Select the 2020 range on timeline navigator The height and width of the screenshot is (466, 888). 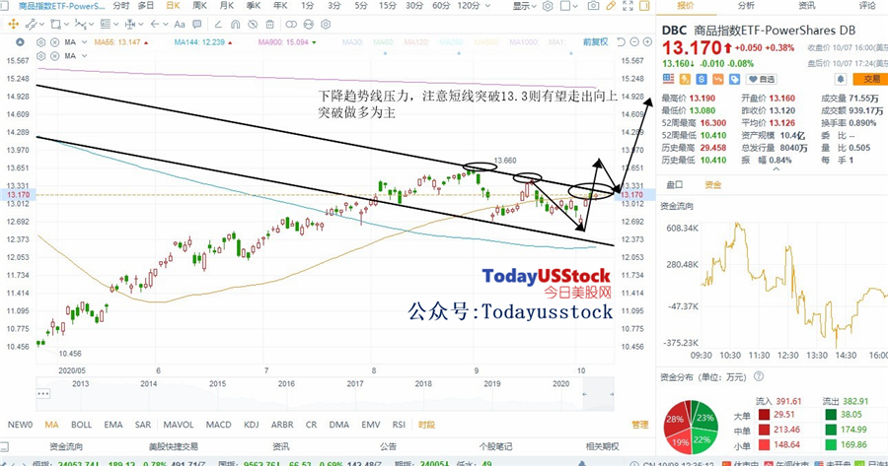coord(560,383)
